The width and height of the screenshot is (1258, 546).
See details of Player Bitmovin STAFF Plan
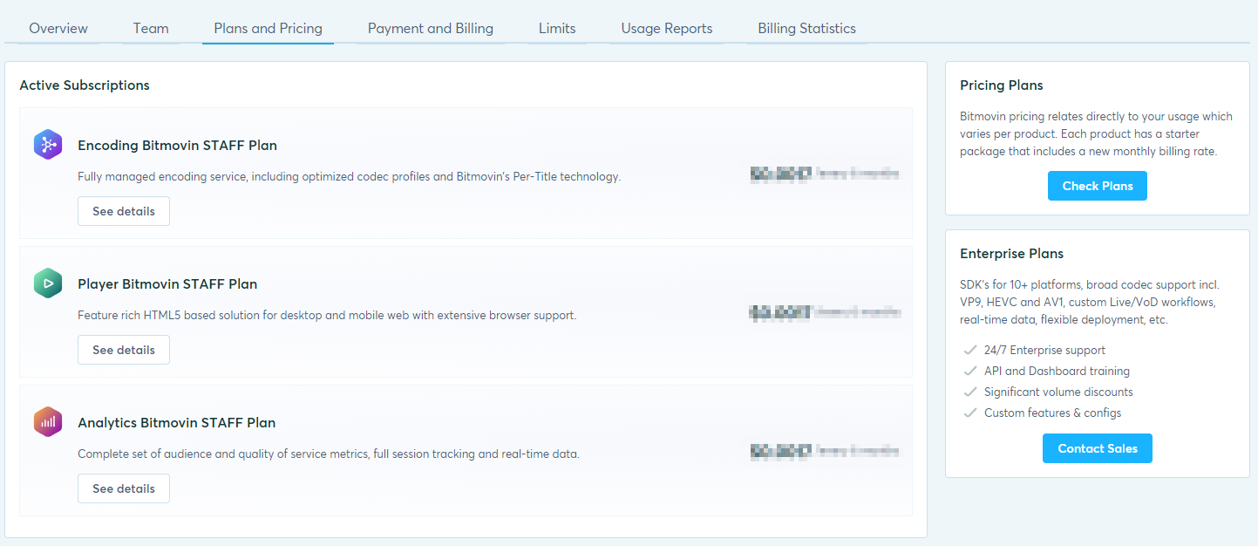coord(124,350)
